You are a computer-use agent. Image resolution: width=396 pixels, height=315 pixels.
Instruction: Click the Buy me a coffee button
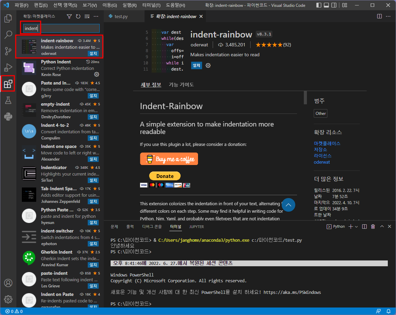[169, 159]
